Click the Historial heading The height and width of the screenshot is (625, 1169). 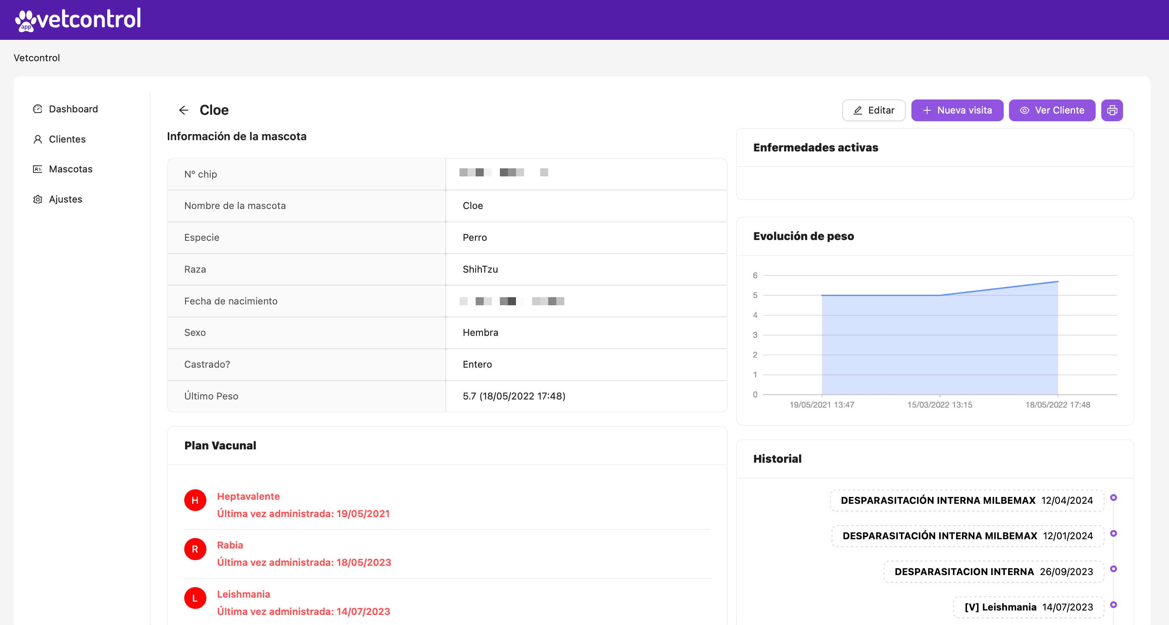point(777,459)
